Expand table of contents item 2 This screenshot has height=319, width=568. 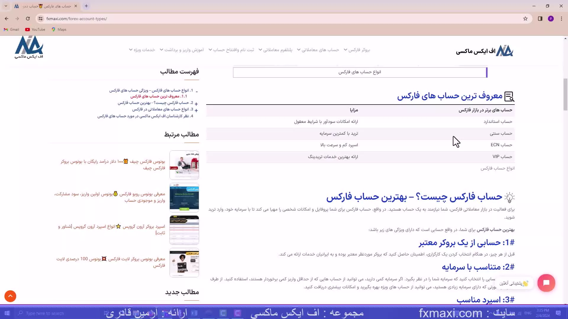coord(196,104)
